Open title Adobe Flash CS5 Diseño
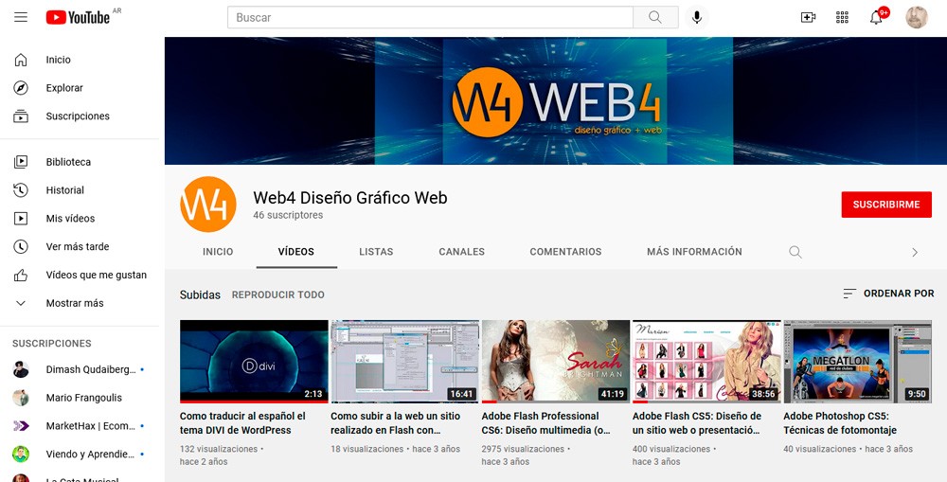This screenshot has width=947, height=482. (x=697, y=422)
